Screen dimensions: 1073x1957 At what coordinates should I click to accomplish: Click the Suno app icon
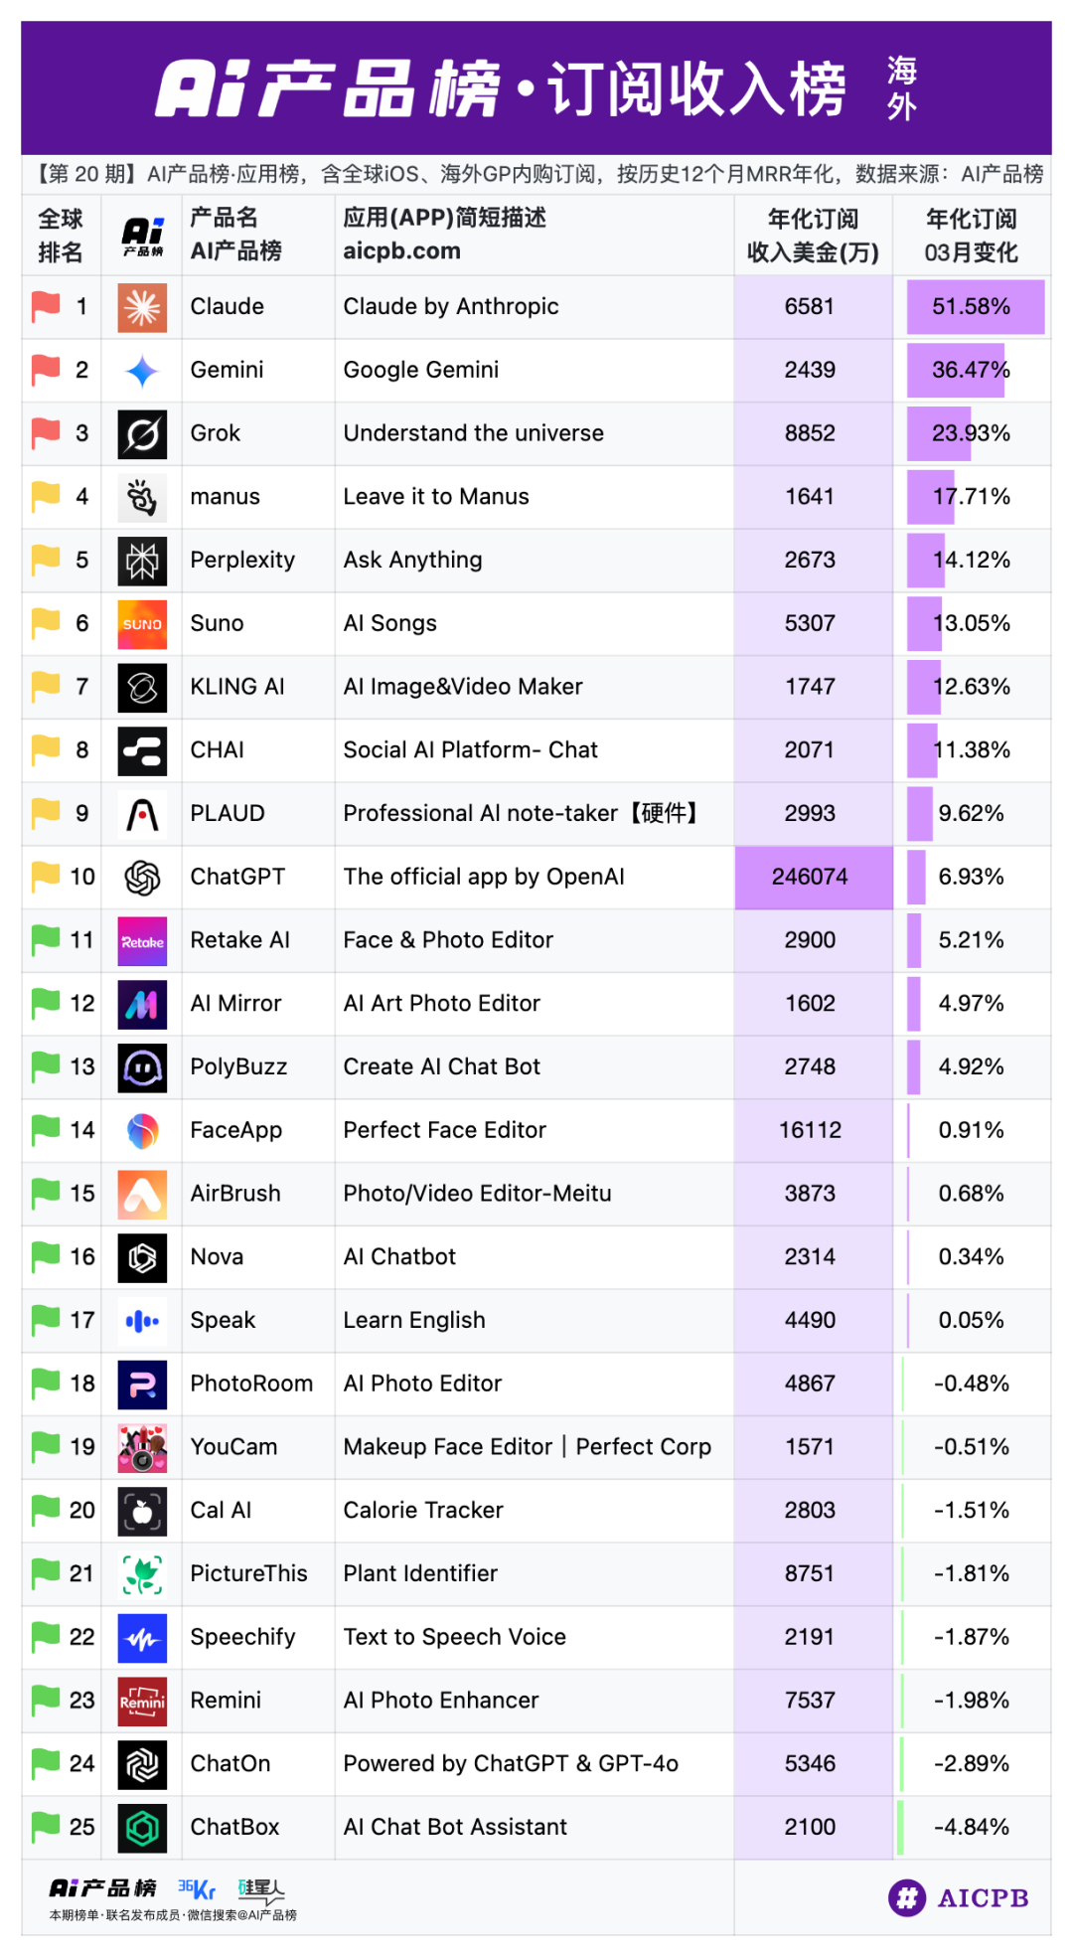tap(142, 624)
